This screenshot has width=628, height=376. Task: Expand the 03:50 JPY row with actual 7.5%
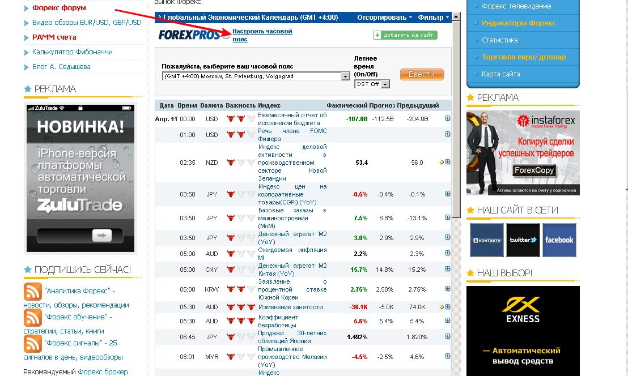click(x=447, y=217)
